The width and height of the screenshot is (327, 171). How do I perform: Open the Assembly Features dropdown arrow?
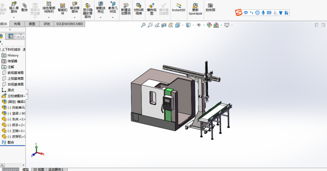(x=101, y=18)
